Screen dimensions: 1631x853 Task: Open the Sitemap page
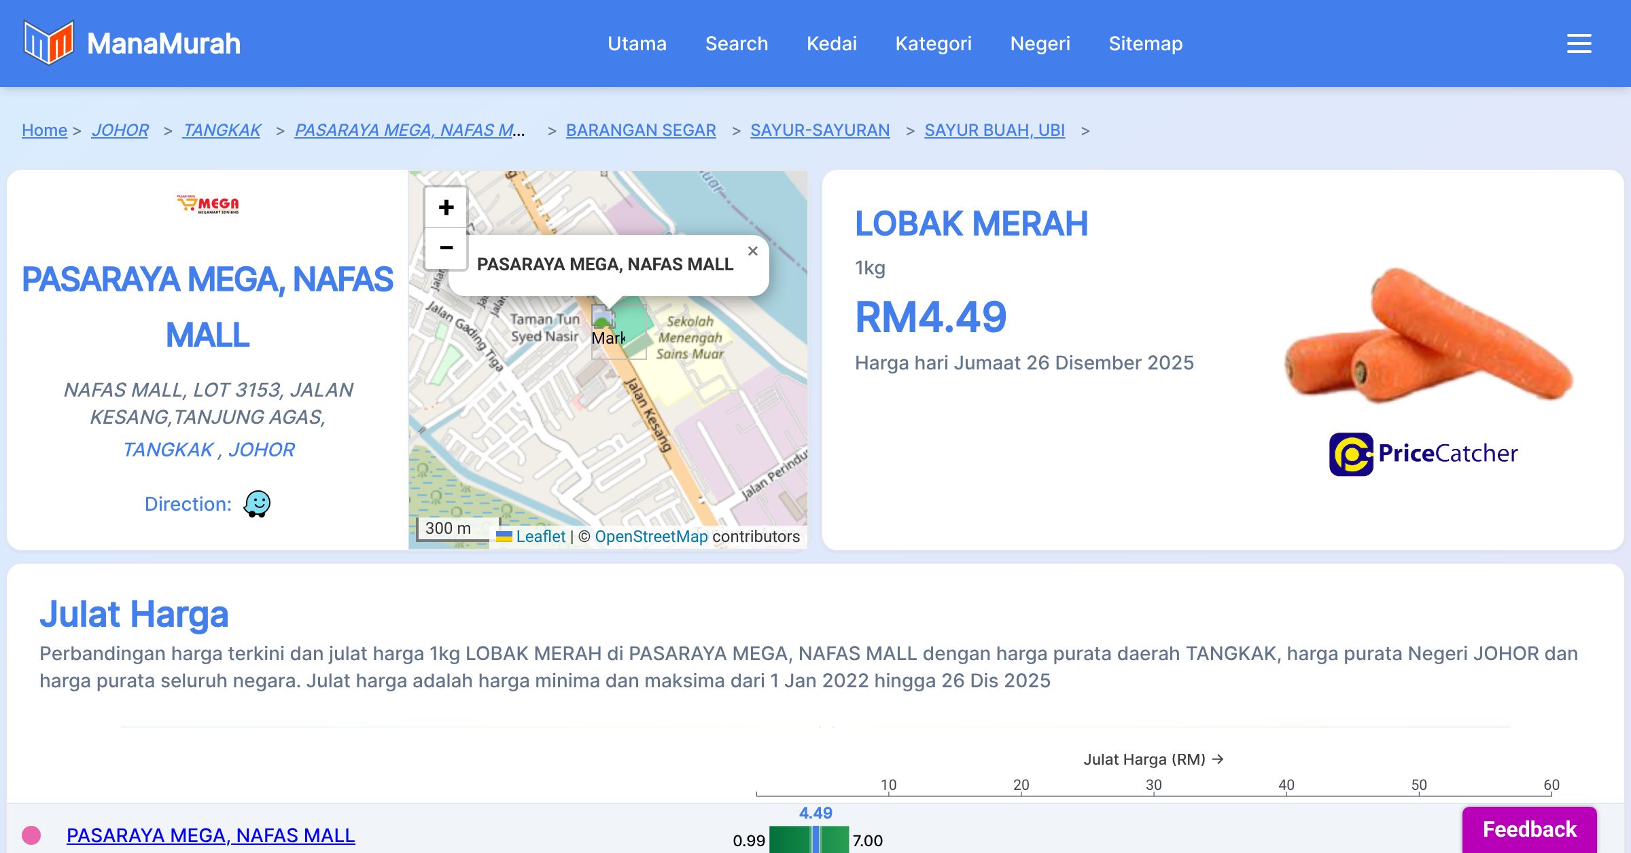(1145, 43)
